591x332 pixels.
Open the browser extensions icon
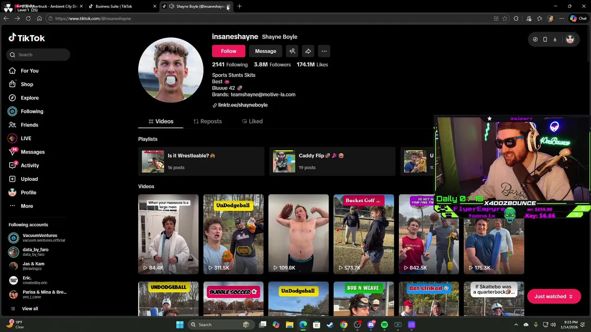pos(516,18)
